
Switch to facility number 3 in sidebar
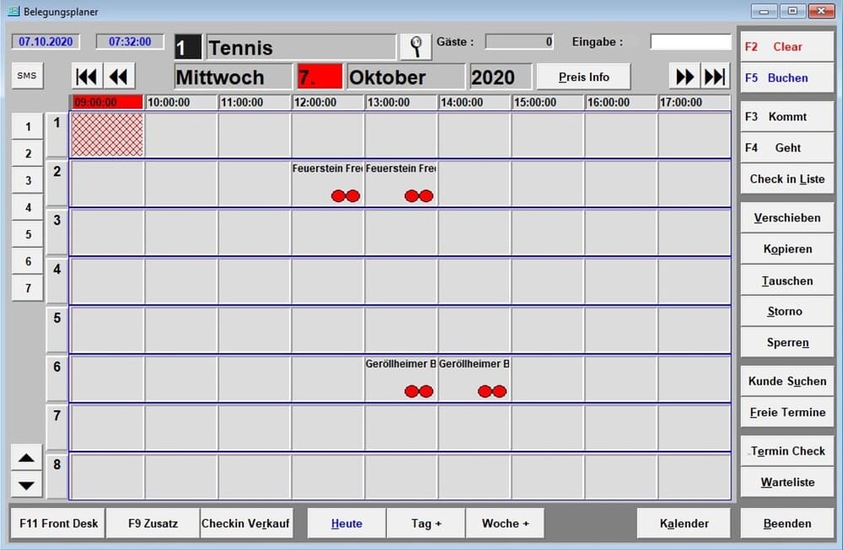coord(28,180)
